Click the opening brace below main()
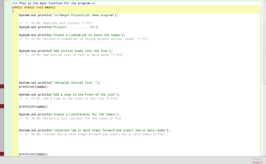The height and width of the screenshot is (164, 266). click(x=13, y=11)
